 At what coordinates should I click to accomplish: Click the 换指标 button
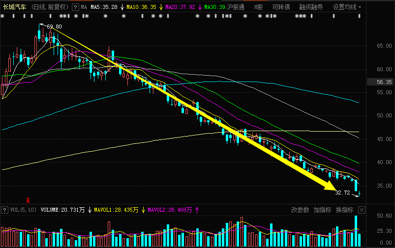click(344, 210)
